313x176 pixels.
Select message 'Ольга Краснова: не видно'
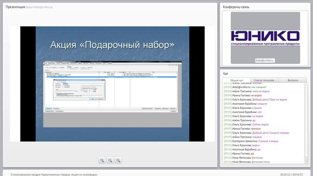click(244, 116)
